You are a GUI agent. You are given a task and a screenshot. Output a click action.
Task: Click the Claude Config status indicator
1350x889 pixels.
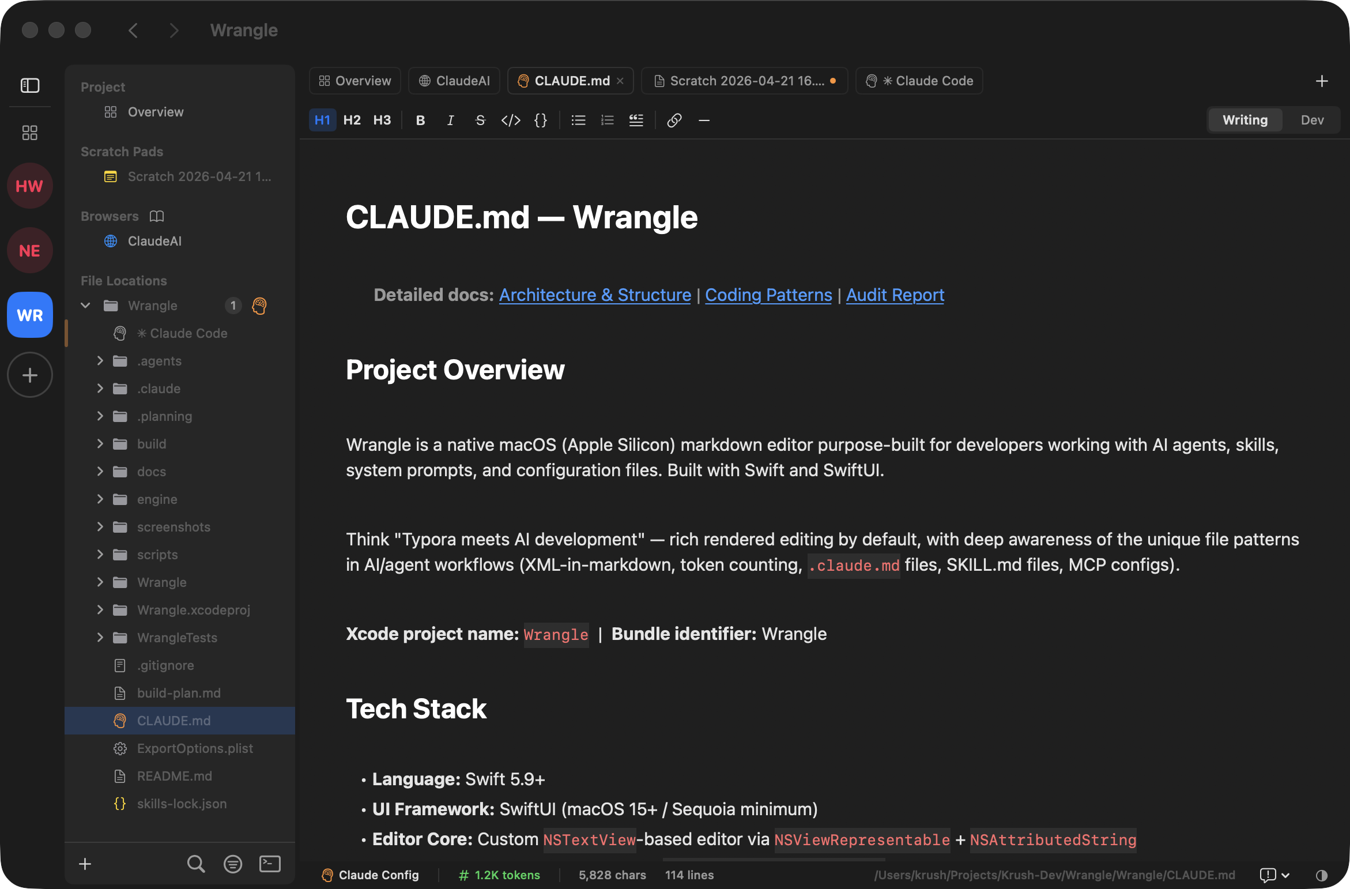point(370,875)
